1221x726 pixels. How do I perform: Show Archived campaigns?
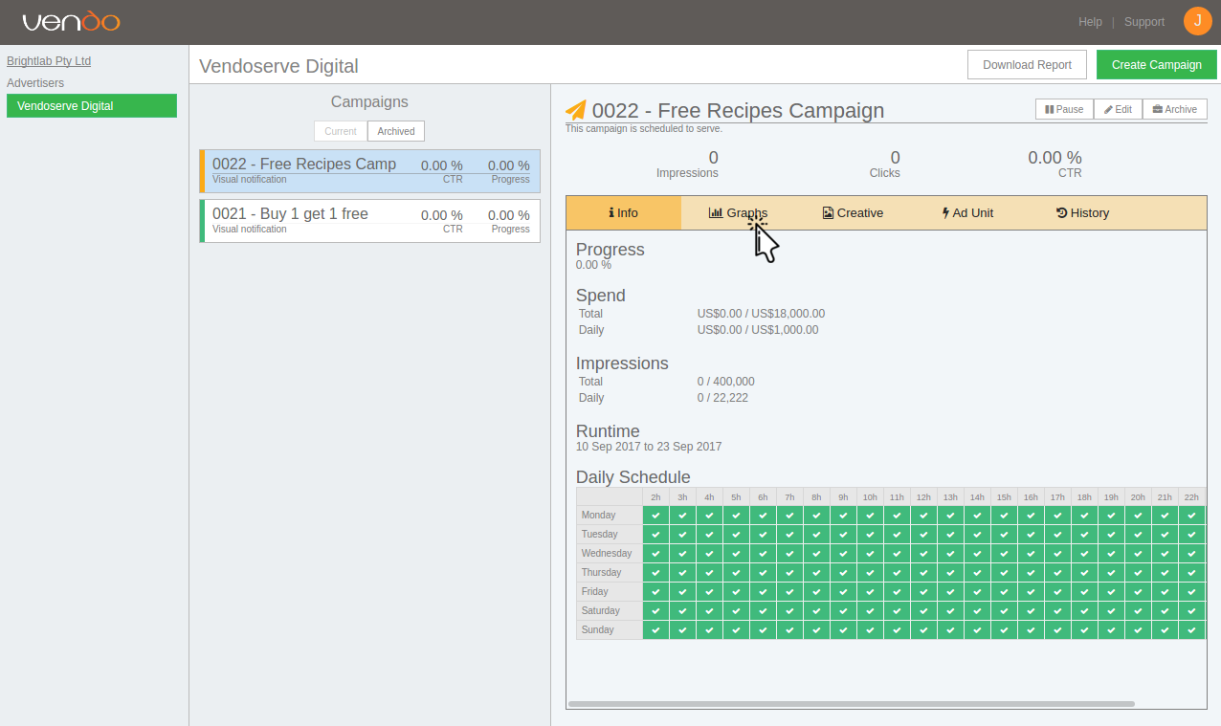coord(396,131)
